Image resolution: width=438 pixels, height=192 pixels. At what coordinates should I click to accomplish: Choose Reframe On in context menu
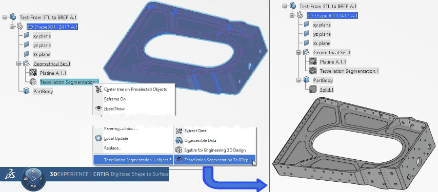tap(115, 99)
